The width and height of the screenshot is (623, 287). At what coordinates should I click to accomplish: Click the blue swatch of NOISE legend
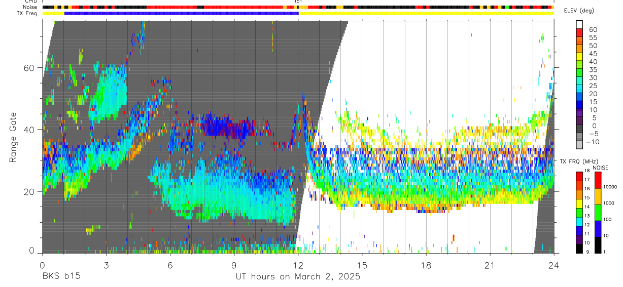[598, 228]
